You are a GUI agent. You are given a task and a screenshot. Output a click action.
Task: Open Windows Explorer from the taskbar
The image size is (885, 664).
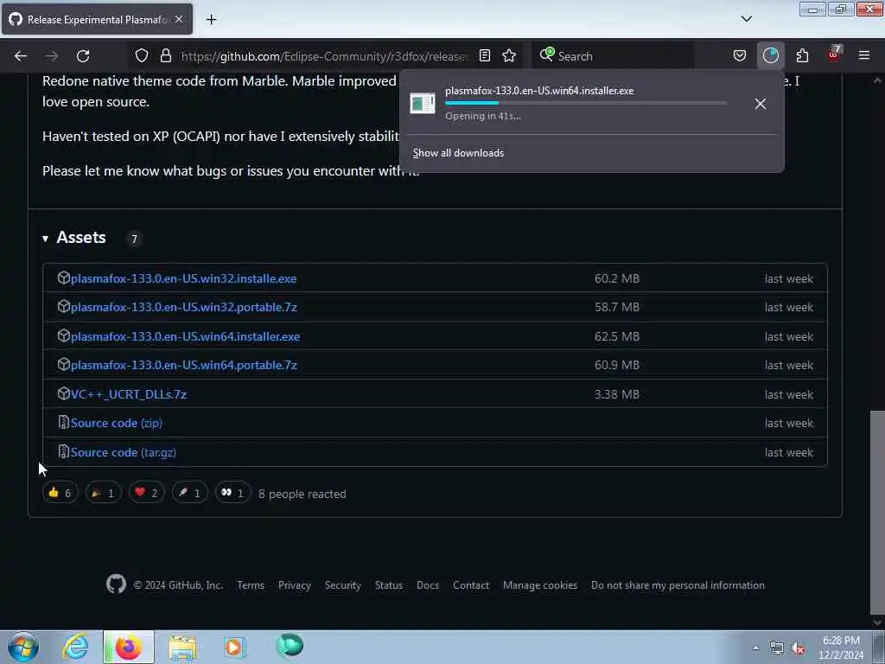182,647
